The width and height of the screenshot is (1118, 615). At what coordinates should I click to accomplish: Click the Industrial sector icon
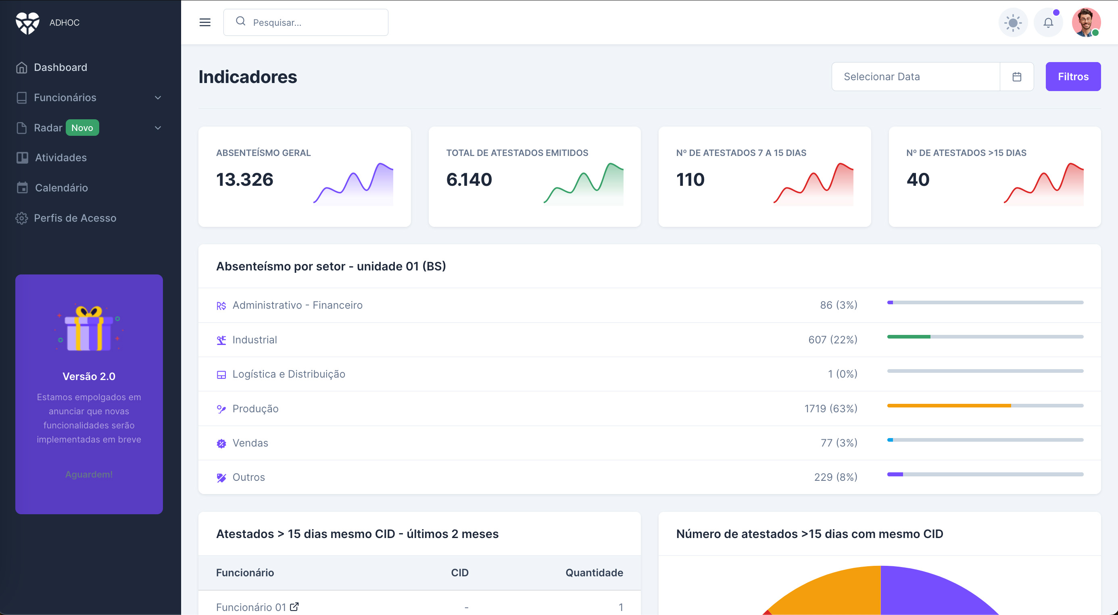tap(221, 340)
